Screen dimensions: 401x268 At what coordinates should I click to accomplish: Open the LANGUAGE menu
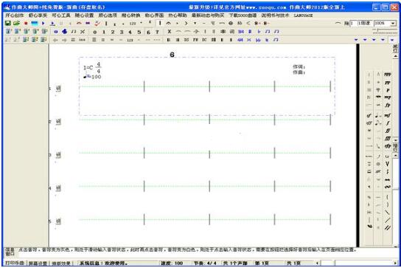pos(303,16)
